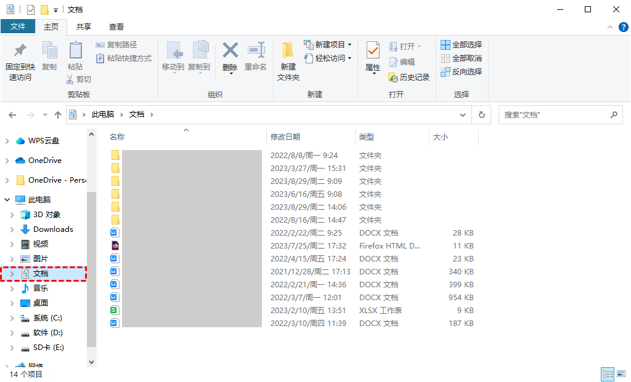Click 全部取消 select none
Screen dimensions: 631x382
pos(462,58)
